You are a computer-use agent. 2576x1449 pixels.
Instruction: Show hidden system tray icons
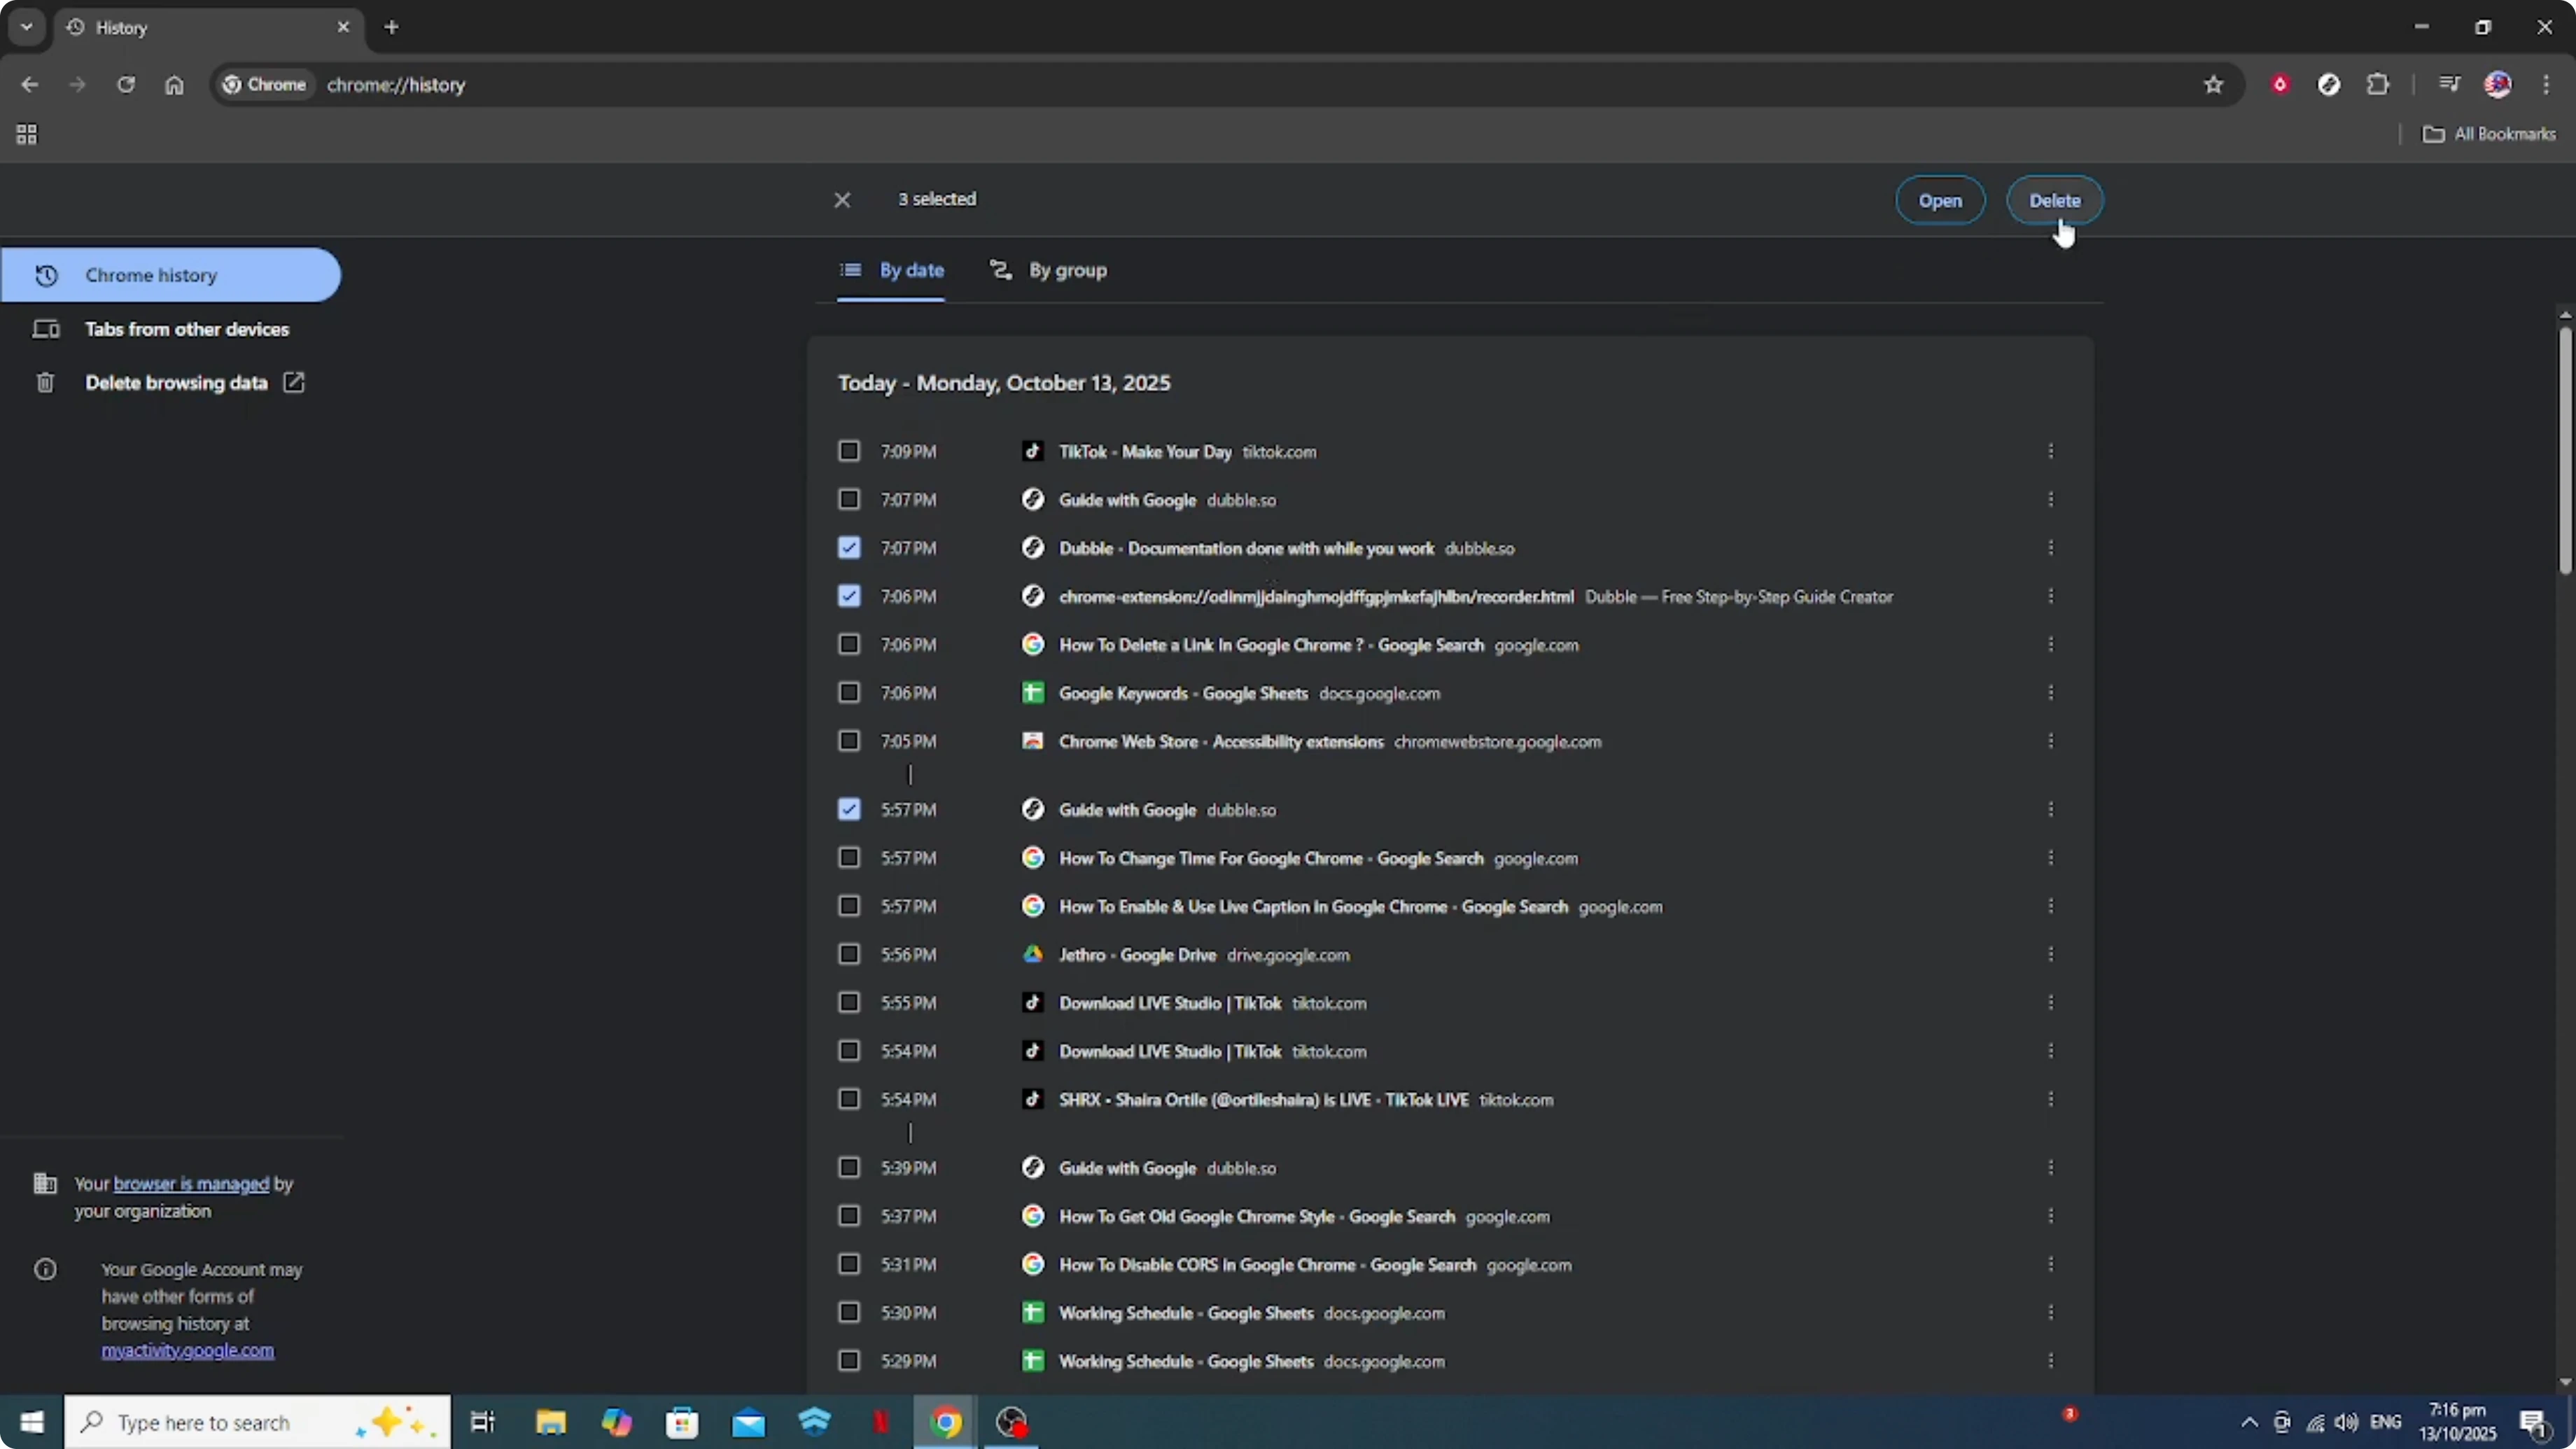[x=2249, y=1422]
